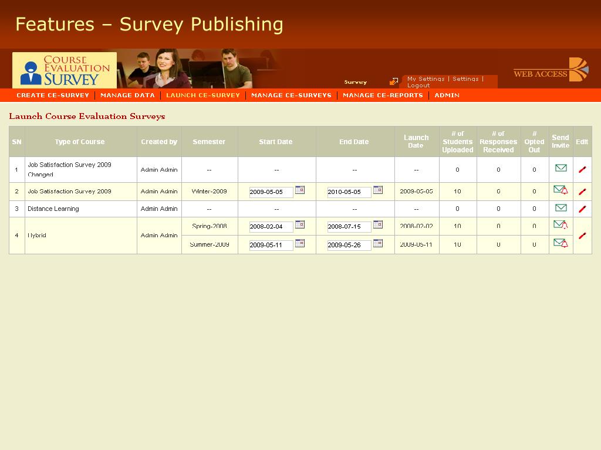The height and width of the screenshot is (450, 601).
Task: Click the Course Evaluation Survey logo
Action: coord(65,70)
